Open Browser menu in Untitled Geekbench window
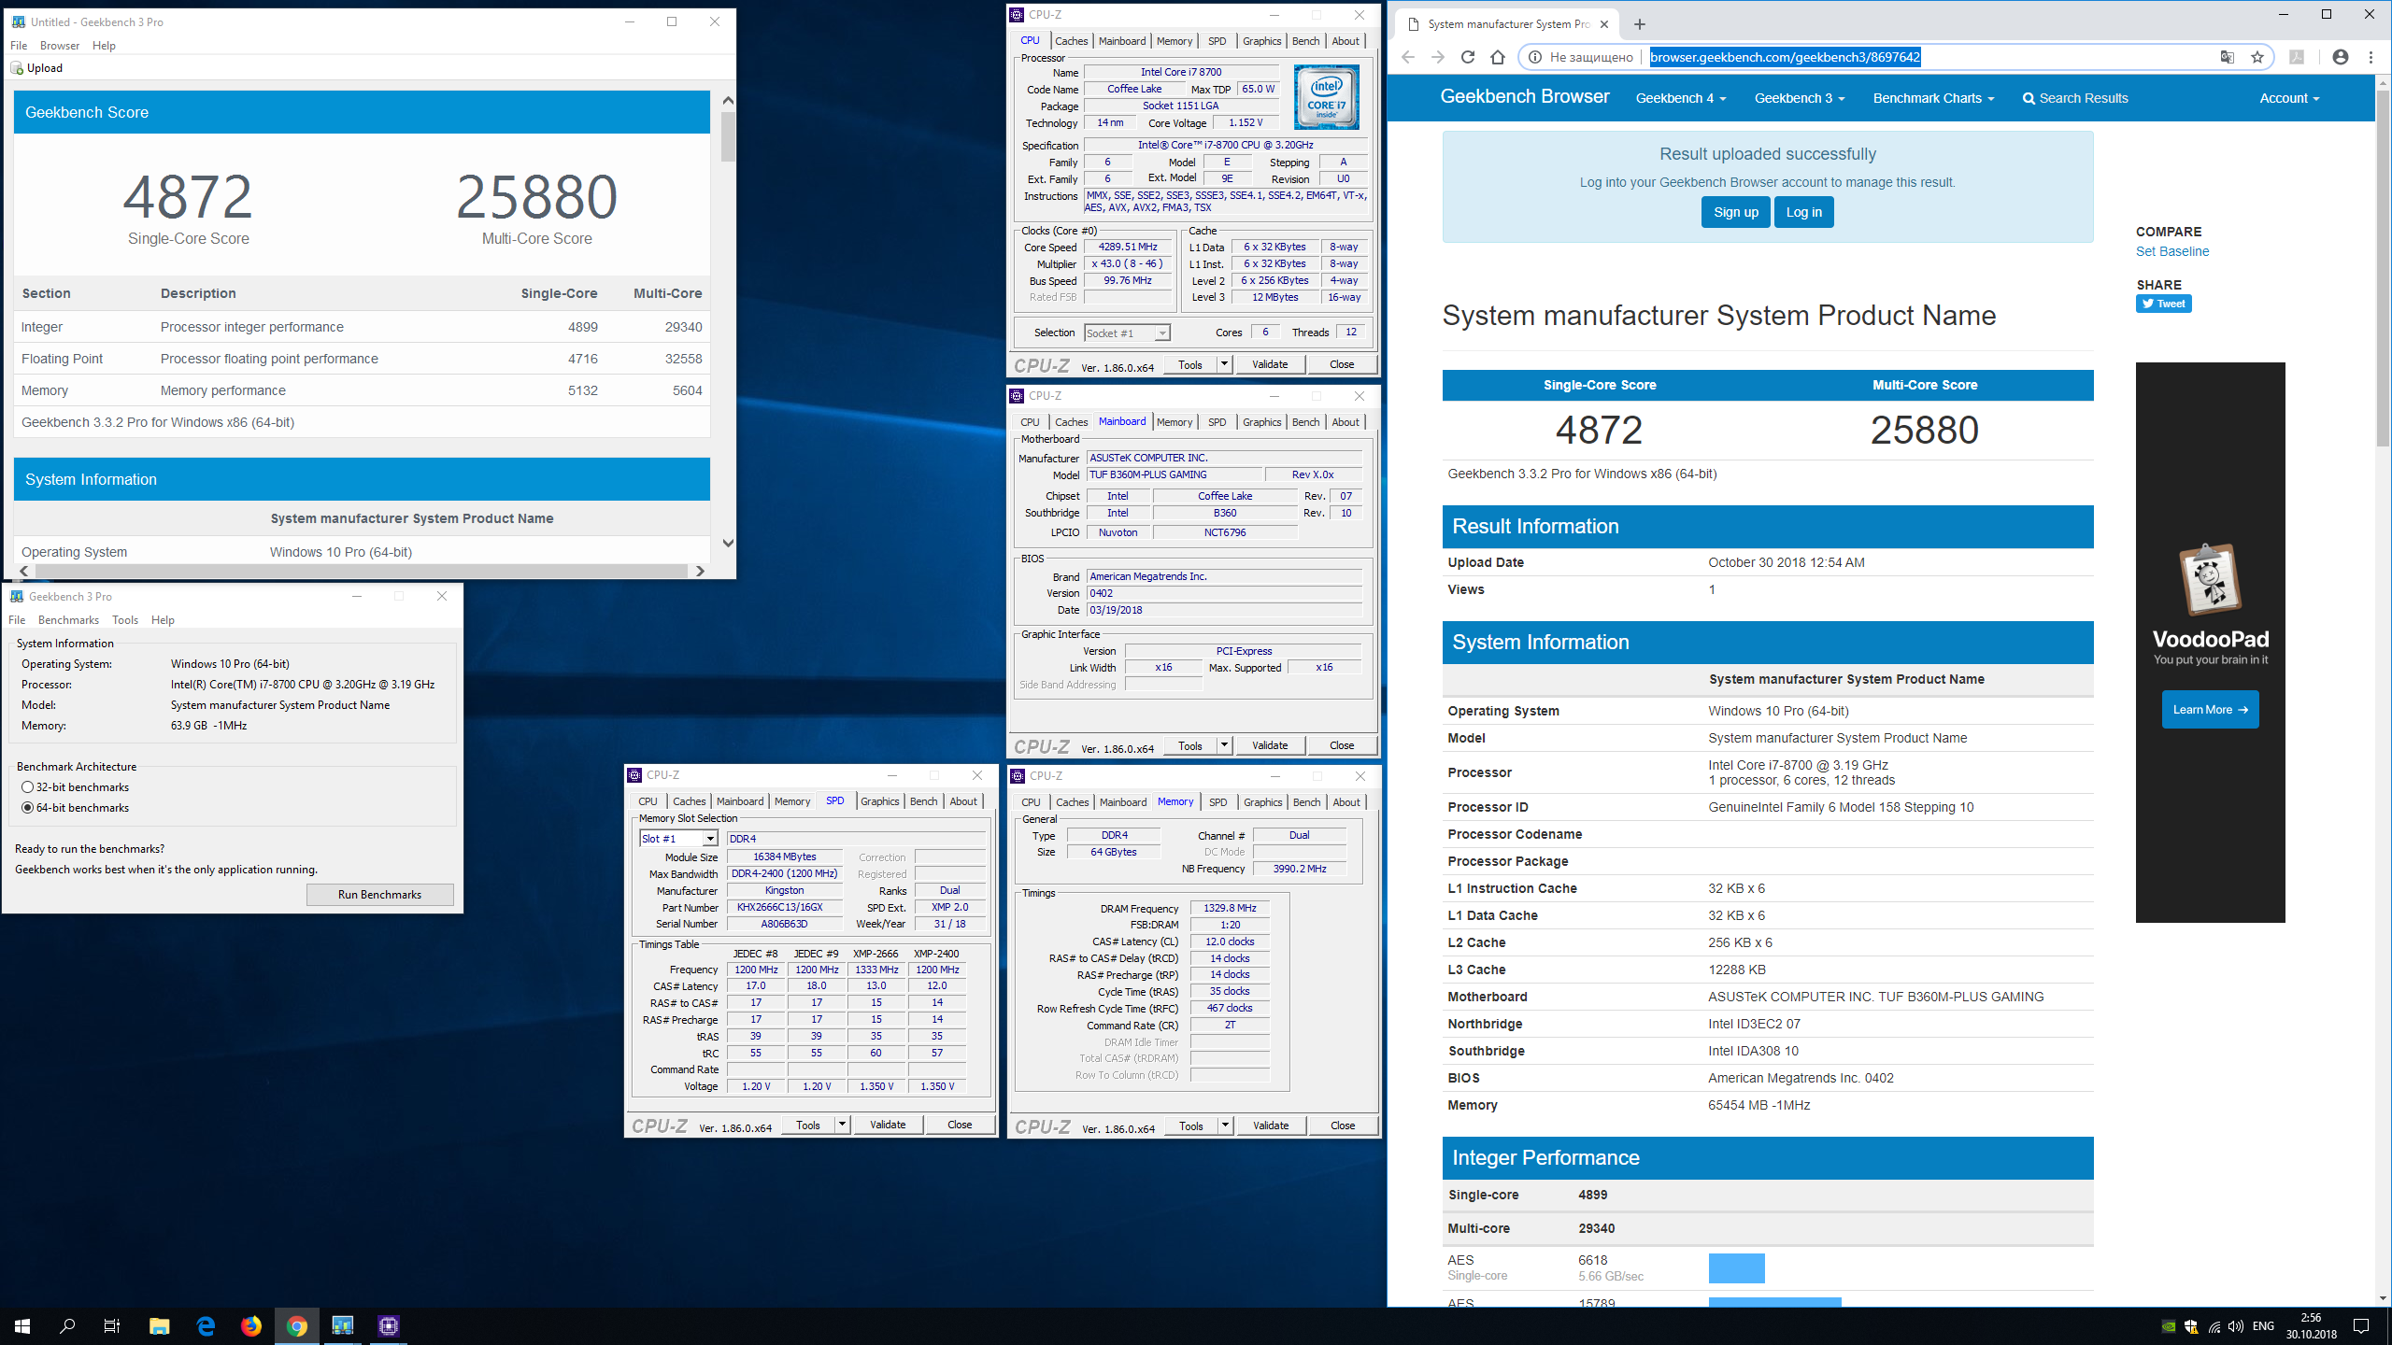 pyautogui.click(x=60, y=46)
